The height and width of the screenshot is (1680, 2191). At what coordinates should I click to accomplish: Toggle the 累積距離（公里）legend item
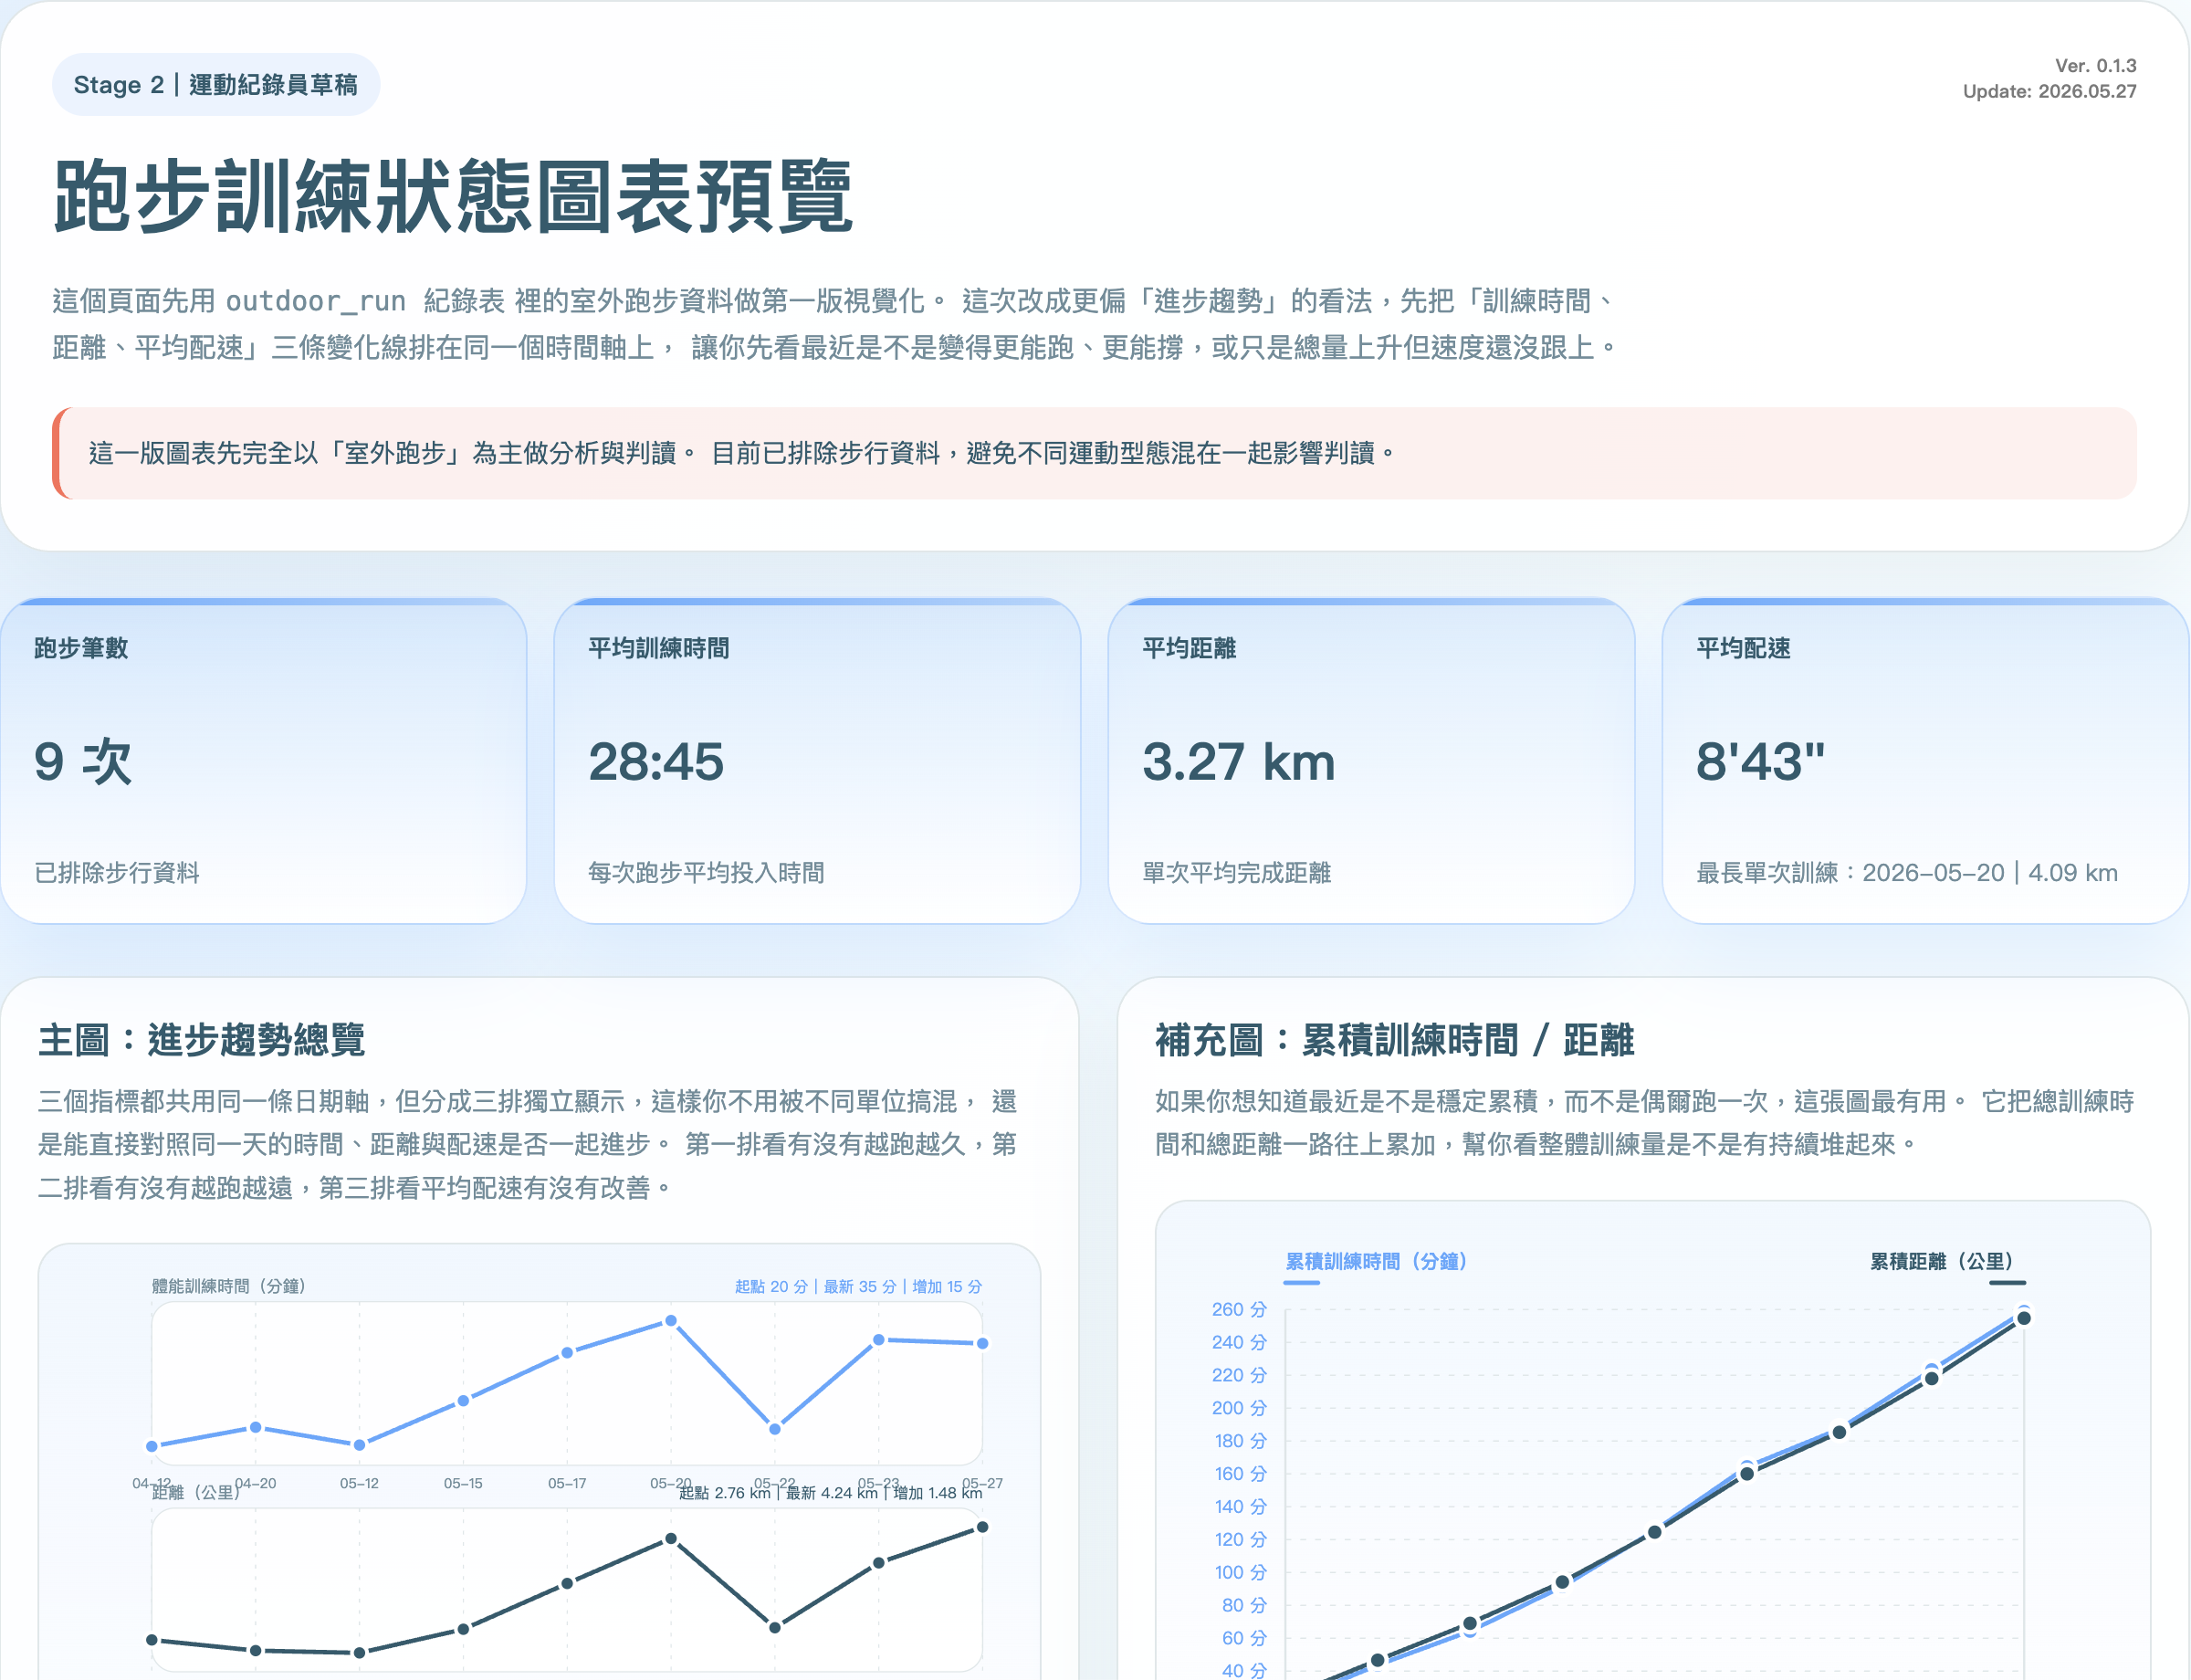[x=1943, y=1262]
